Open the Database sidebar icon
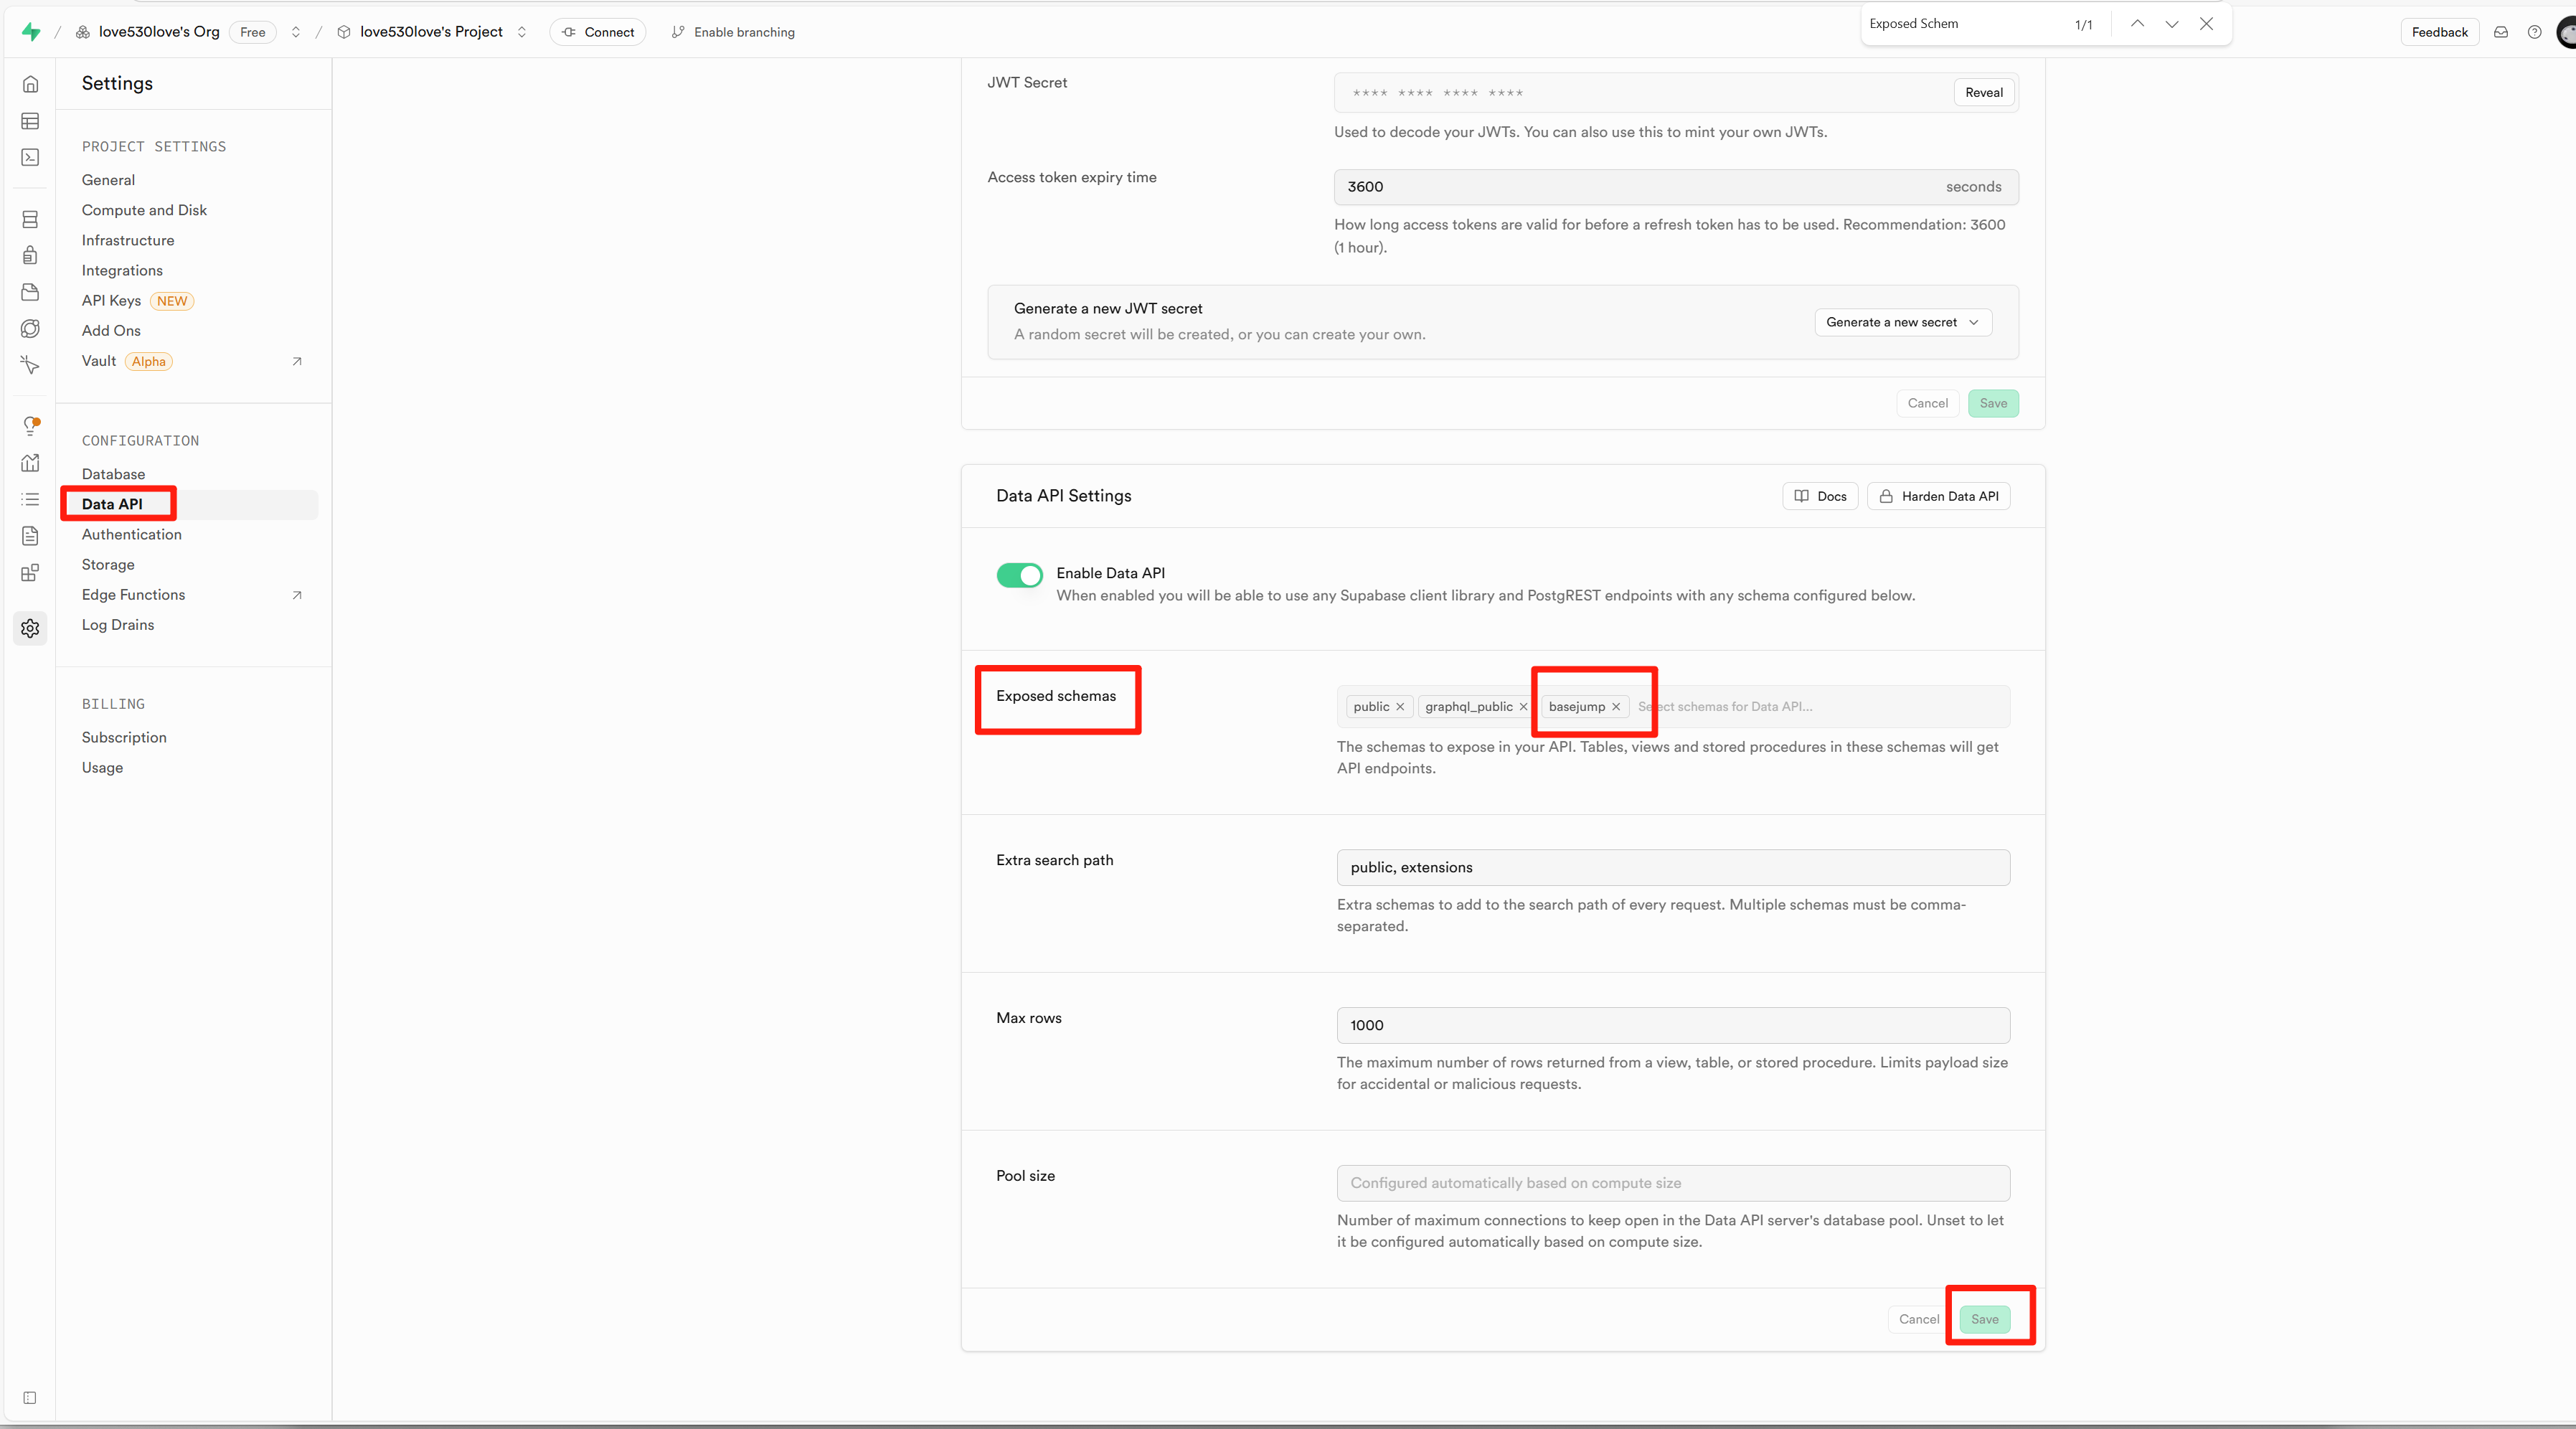 pyautogui.click(x=30, y=219)
